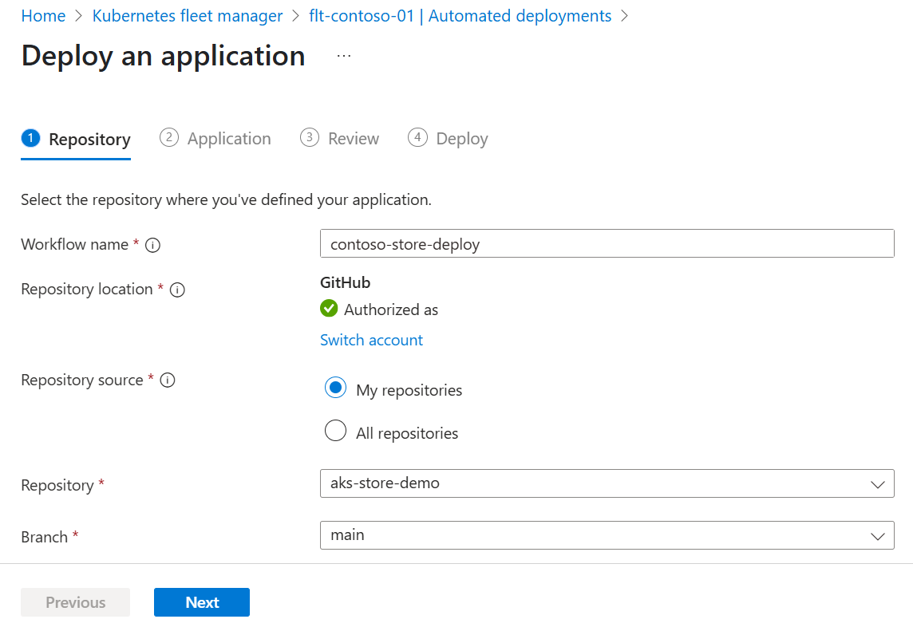Screen dimensions: 913x623
Task: Click the Repository location info icon
Action: [x=178, y=290]
